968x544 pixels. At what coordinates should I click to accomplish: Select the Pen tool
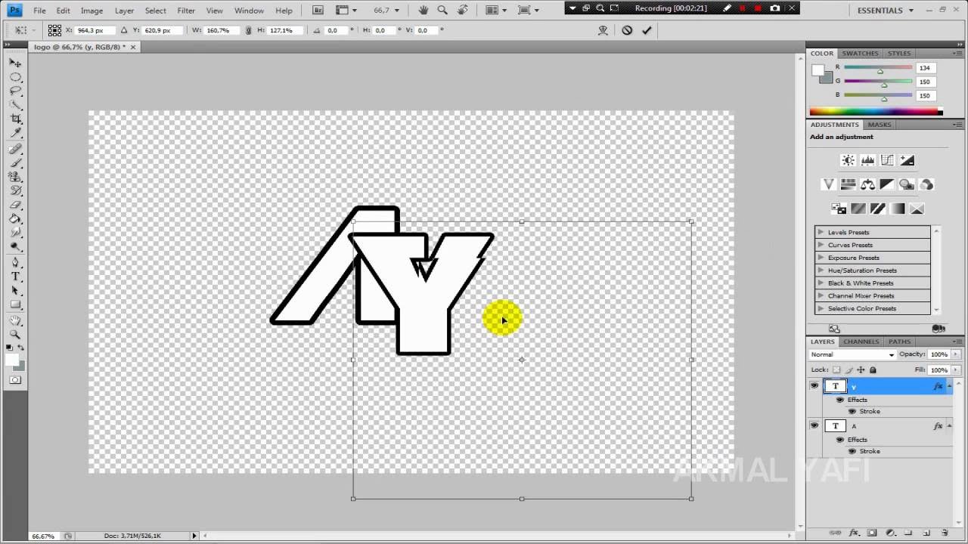(x=15, y=263)
